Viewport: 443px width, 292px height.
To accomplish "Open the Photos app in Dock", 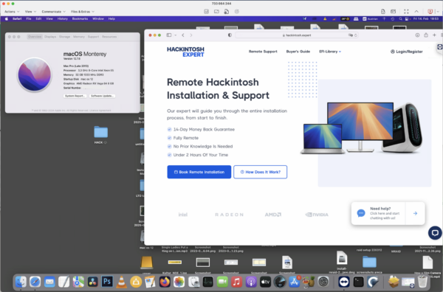I will tap(179, 282).
